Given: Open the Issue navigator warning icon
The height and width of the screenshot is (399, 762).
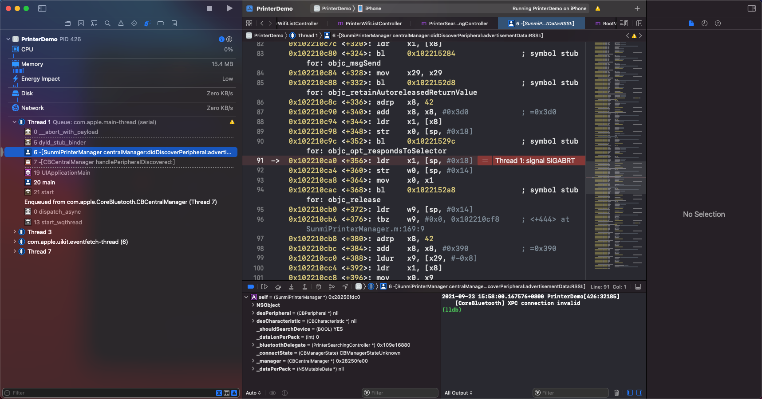Looking at the screenshot, I should coord(121,23).
